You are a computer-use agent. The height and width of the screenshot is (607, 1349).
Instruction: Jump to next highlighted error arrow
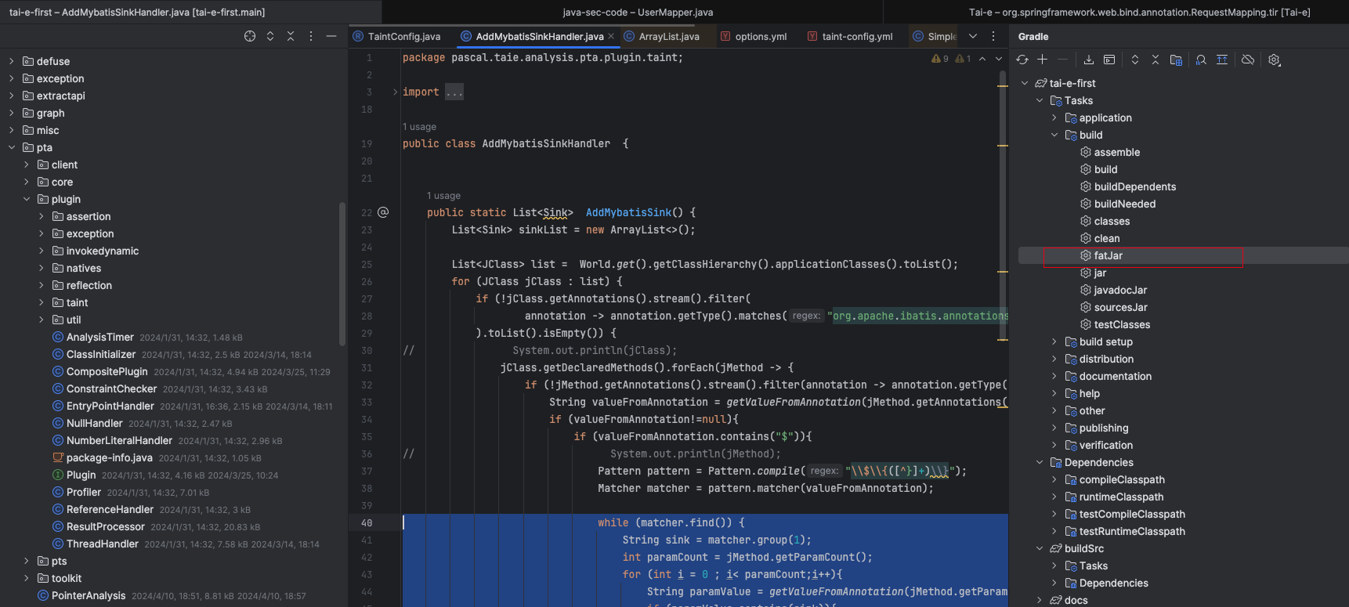point(999,59)
